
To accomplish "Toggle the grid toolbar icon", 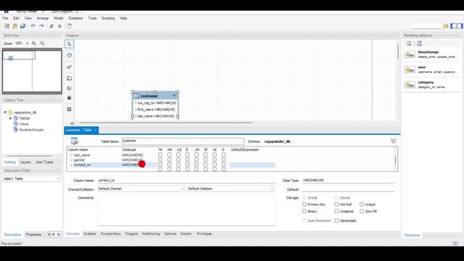I will 51,26.
